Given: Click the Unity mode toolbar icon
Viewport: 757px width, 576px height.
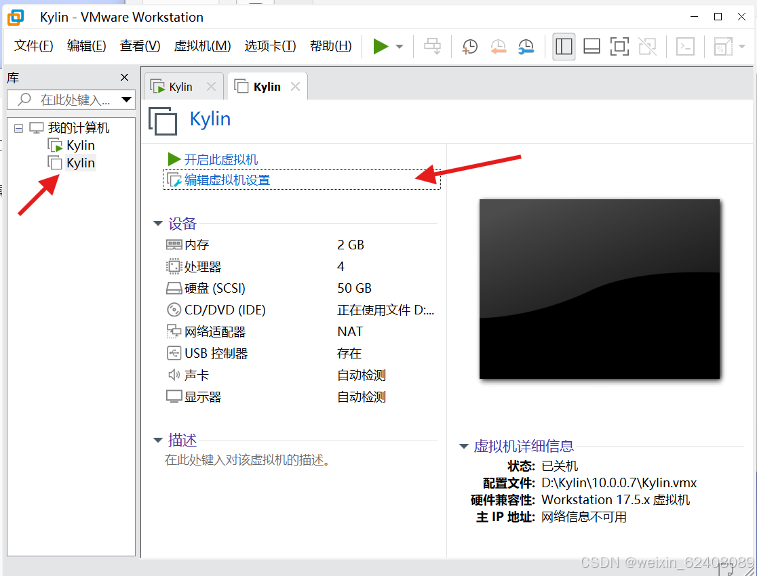Looking at the screenshot, I should 647,46.
